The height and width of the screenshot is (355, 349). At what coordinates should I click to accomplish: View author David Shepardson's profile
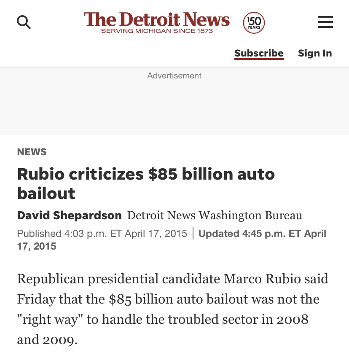pos(69,215)
